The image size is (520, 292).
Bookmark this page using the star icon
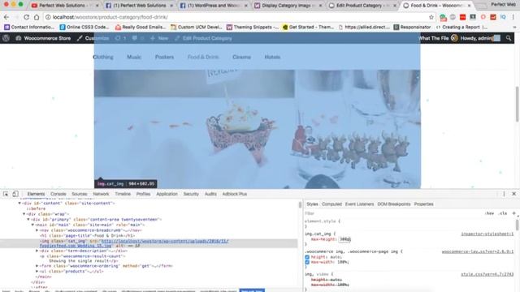pyautogui.click(x=431, y=17)
